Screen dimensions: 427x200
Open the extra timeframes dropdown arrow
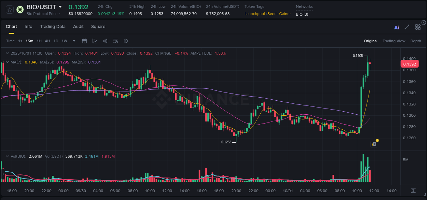[x=74, y=41]
